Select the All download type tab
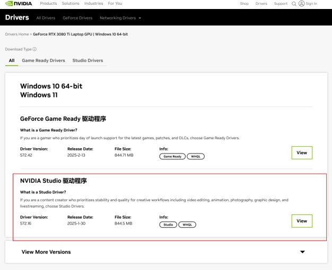Image resolution: width=332 pixels, height=270 pixels. click(x=12, y=60)
